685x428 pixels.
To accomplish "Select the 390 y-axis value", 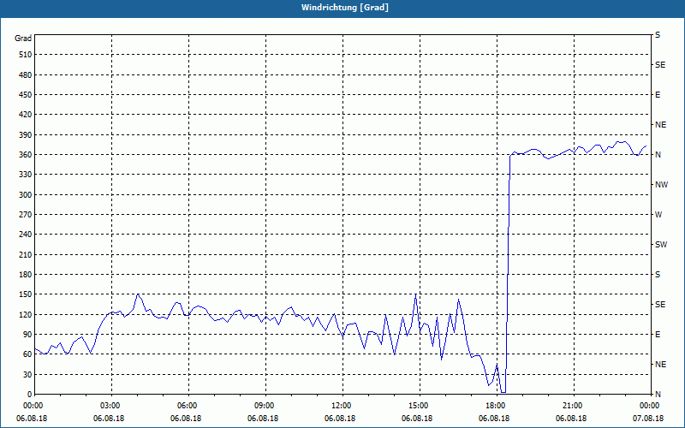I will click(x=26, y=134).
